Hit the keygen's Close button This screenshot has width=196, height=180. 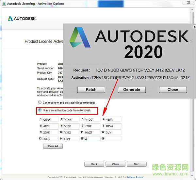pyautogui.click(x=173, y=90)
